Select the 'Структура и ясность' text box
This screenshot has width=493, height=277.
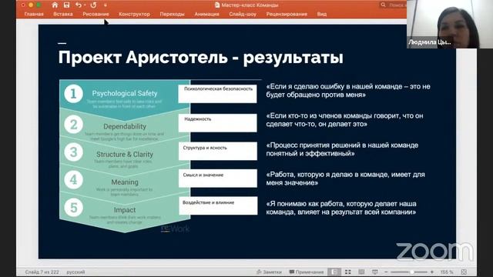(x=217, y=151)
